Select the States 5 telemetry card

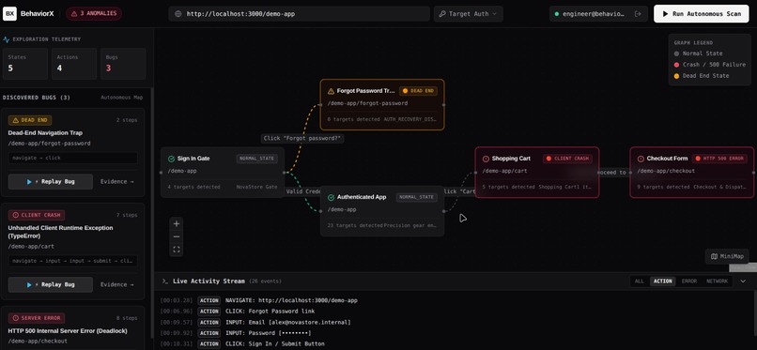25,64
